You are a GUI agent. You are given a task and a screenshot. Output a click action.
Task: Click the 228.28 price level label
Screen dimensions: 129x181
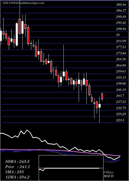[x=121, y=114]
